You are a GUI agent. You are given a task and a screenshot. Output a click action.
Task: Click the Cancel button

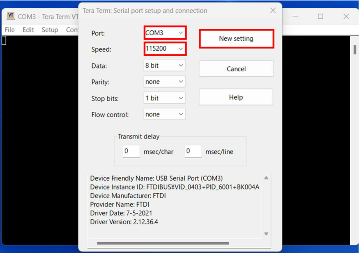[x=236, y=69]
